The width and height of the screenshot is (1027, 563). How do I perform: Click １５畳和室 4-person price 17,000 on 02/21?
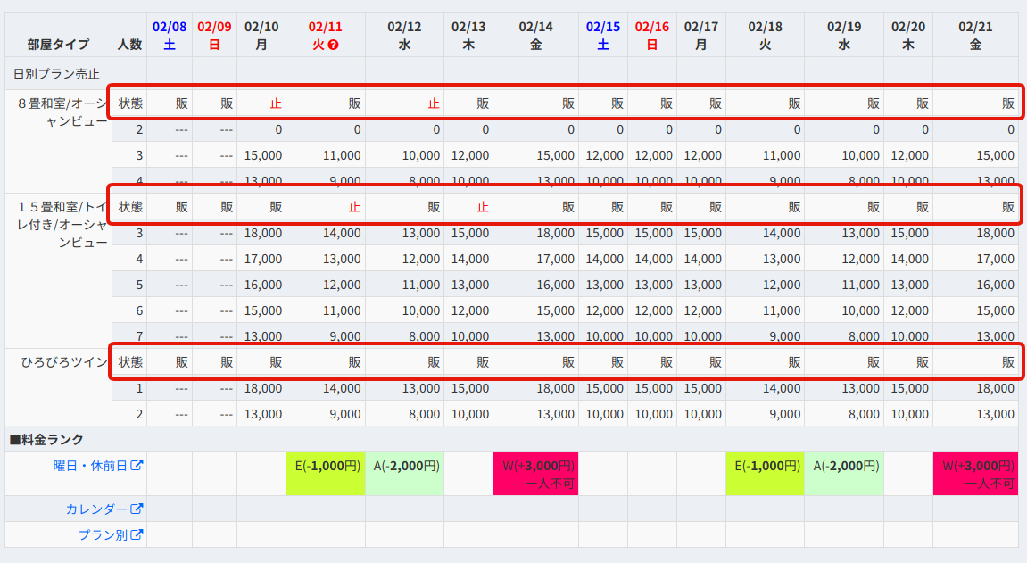coord(995,259)
